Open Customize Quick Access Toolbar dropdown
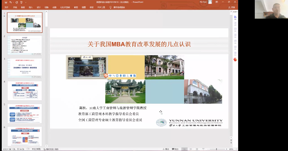 26,2
